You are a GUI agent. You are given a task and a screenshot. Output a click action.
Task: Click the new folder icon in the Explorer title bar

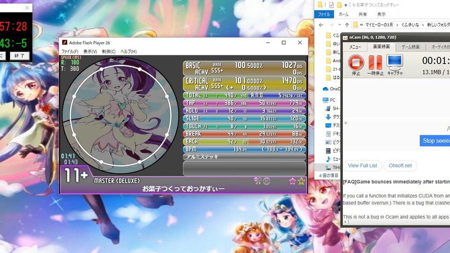coord(339,5)
